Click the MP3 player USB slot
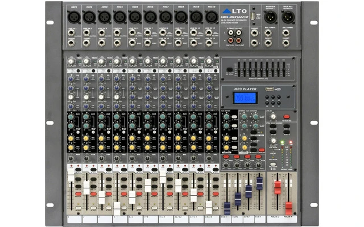The width and height of the screenshot is (364, 227). 269,89
